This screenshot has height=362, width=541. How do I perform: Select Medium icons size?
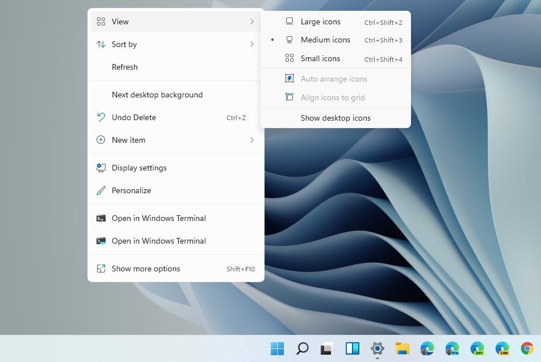pyautogui.click(x=325, y=40)
